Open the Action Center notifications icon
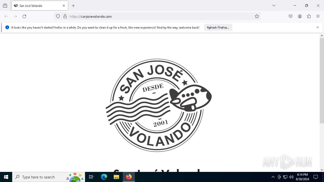The height and width of the screenshot is (182, 324). click(x=316, y=177)
